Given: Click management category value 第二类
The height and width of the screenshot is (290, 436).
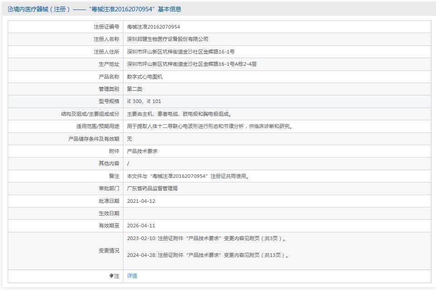Looking at the screenshot, I should (135, 89).
